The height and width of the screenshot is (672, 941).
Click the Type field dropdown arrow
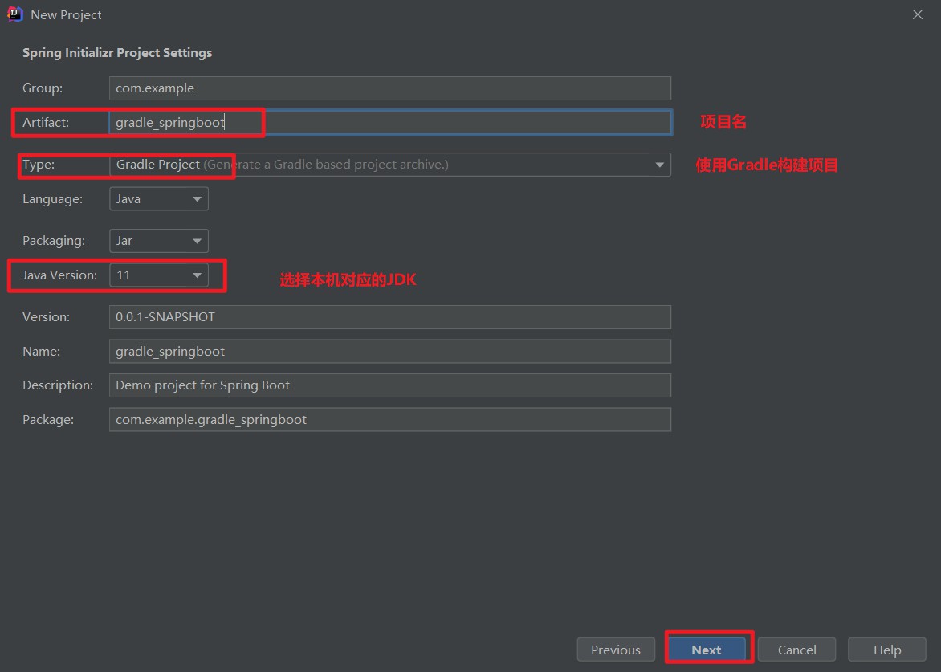coord(660,165)
